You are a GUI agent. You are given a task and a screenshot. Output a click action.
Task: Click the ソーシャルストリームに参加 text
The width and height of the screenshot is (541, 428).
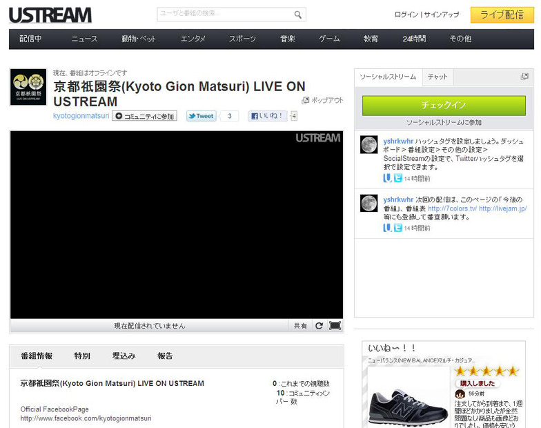(x=444, y=122)
